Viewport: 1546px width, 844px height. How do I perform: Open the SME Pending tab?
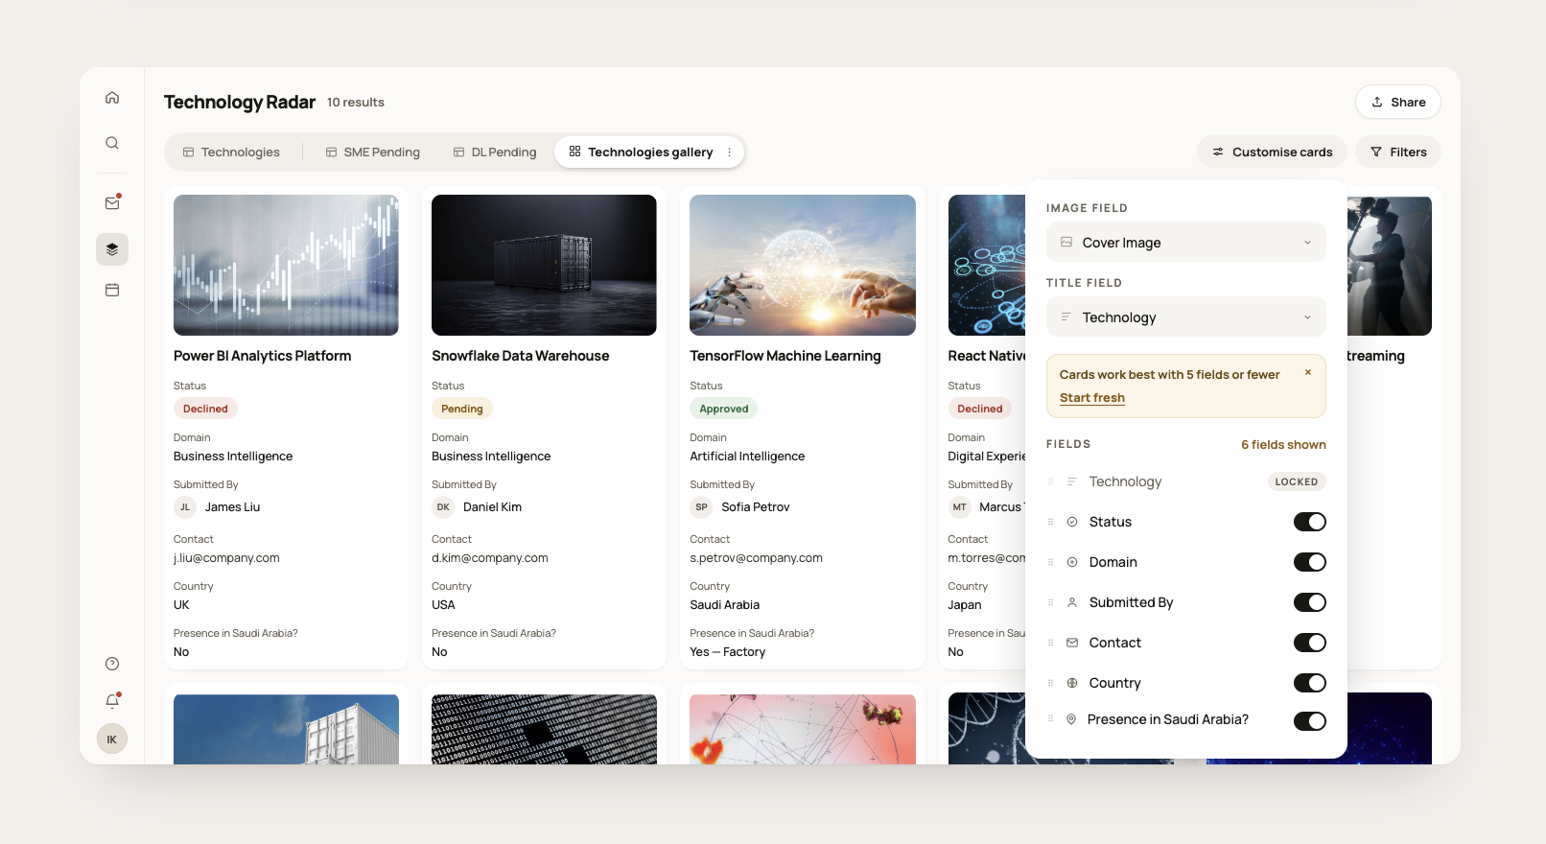[373, 152]
